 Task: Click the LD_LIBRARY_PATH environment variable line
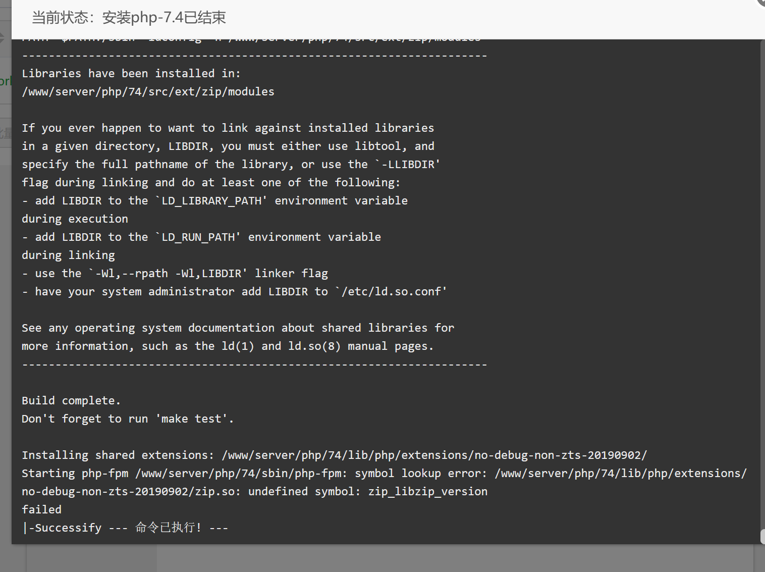click(x=214, y=201)
